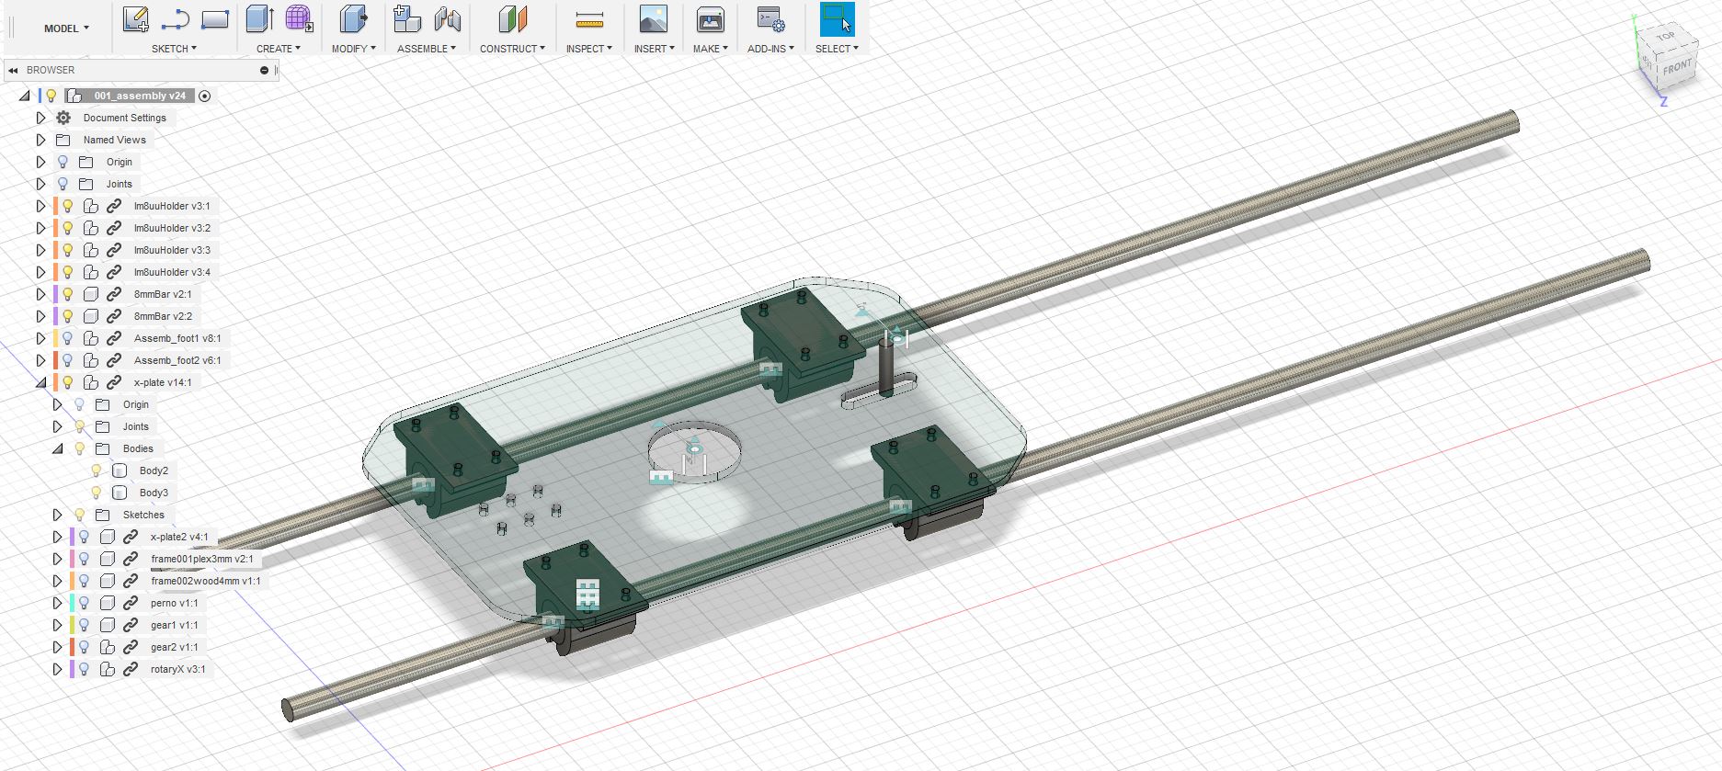This screenshot has height=771, width=1722.
Task: Collapse the x-plate v14:1 component
Action: 40,382
